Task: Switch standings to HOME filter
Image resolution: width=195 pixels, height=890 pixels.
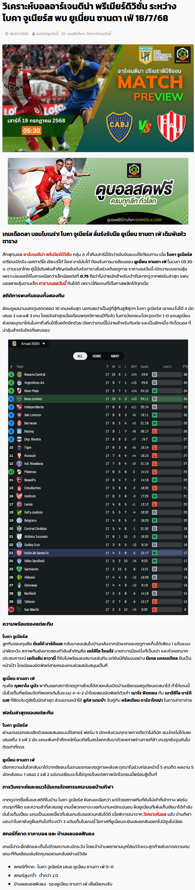Action: pyautogui.click(x=97, y=356)
